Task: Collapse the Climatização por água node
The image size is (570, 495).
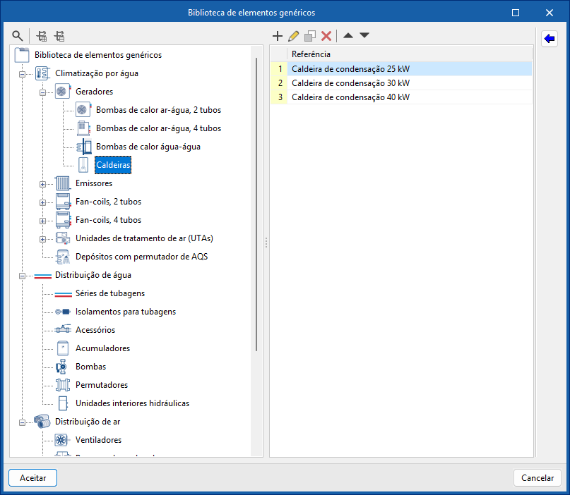Action: (22, 73)
